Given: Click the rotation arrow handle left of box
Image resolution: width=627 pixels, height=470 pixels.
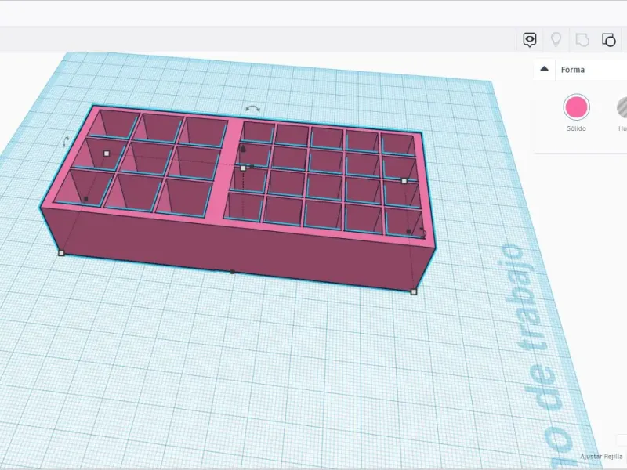Looking at the screenshot, I should coord(66,142).
